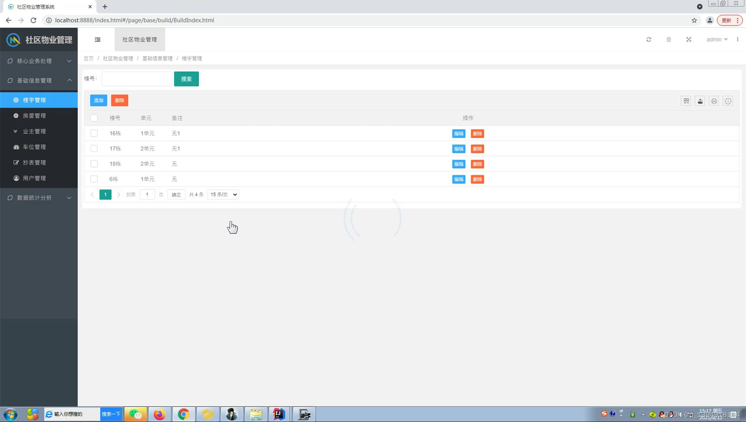This screenshot has height=422, width=746.
Task: Click the refresh icon in top header
Action: (x=648, y=40)
